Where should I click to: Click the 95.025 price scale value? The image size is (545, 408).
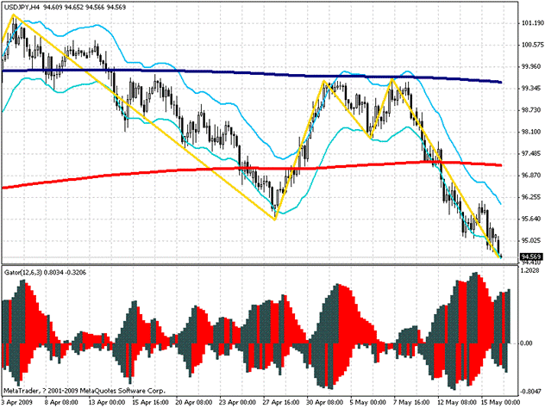pos(531,240)
